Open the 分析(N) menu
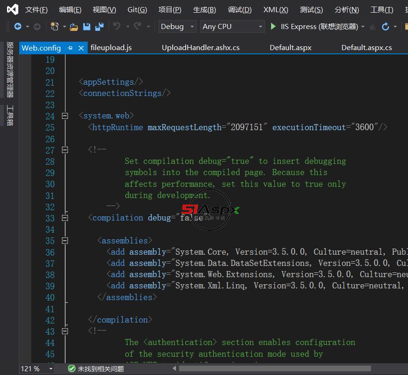Image resolution: width=408 pixels, height=375 pixels. pos(347,10)
